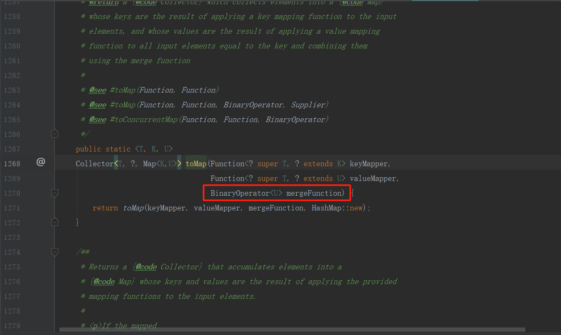Click line number 1258 in the gutter

12,16
